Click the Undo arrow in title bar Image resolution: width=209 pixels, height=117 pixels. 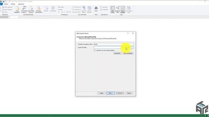pyautogui.click(x=6, y=1)
